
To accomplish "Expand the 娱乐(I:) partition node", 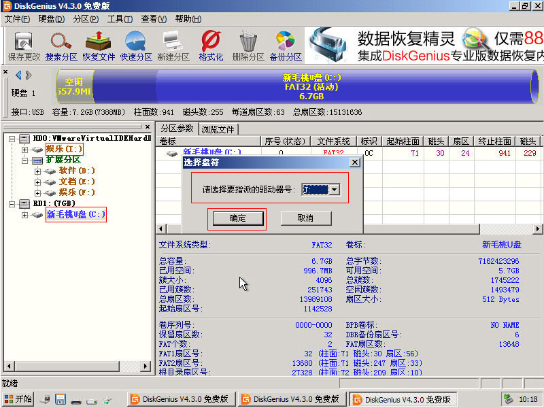I will click(x=24, y=150).
